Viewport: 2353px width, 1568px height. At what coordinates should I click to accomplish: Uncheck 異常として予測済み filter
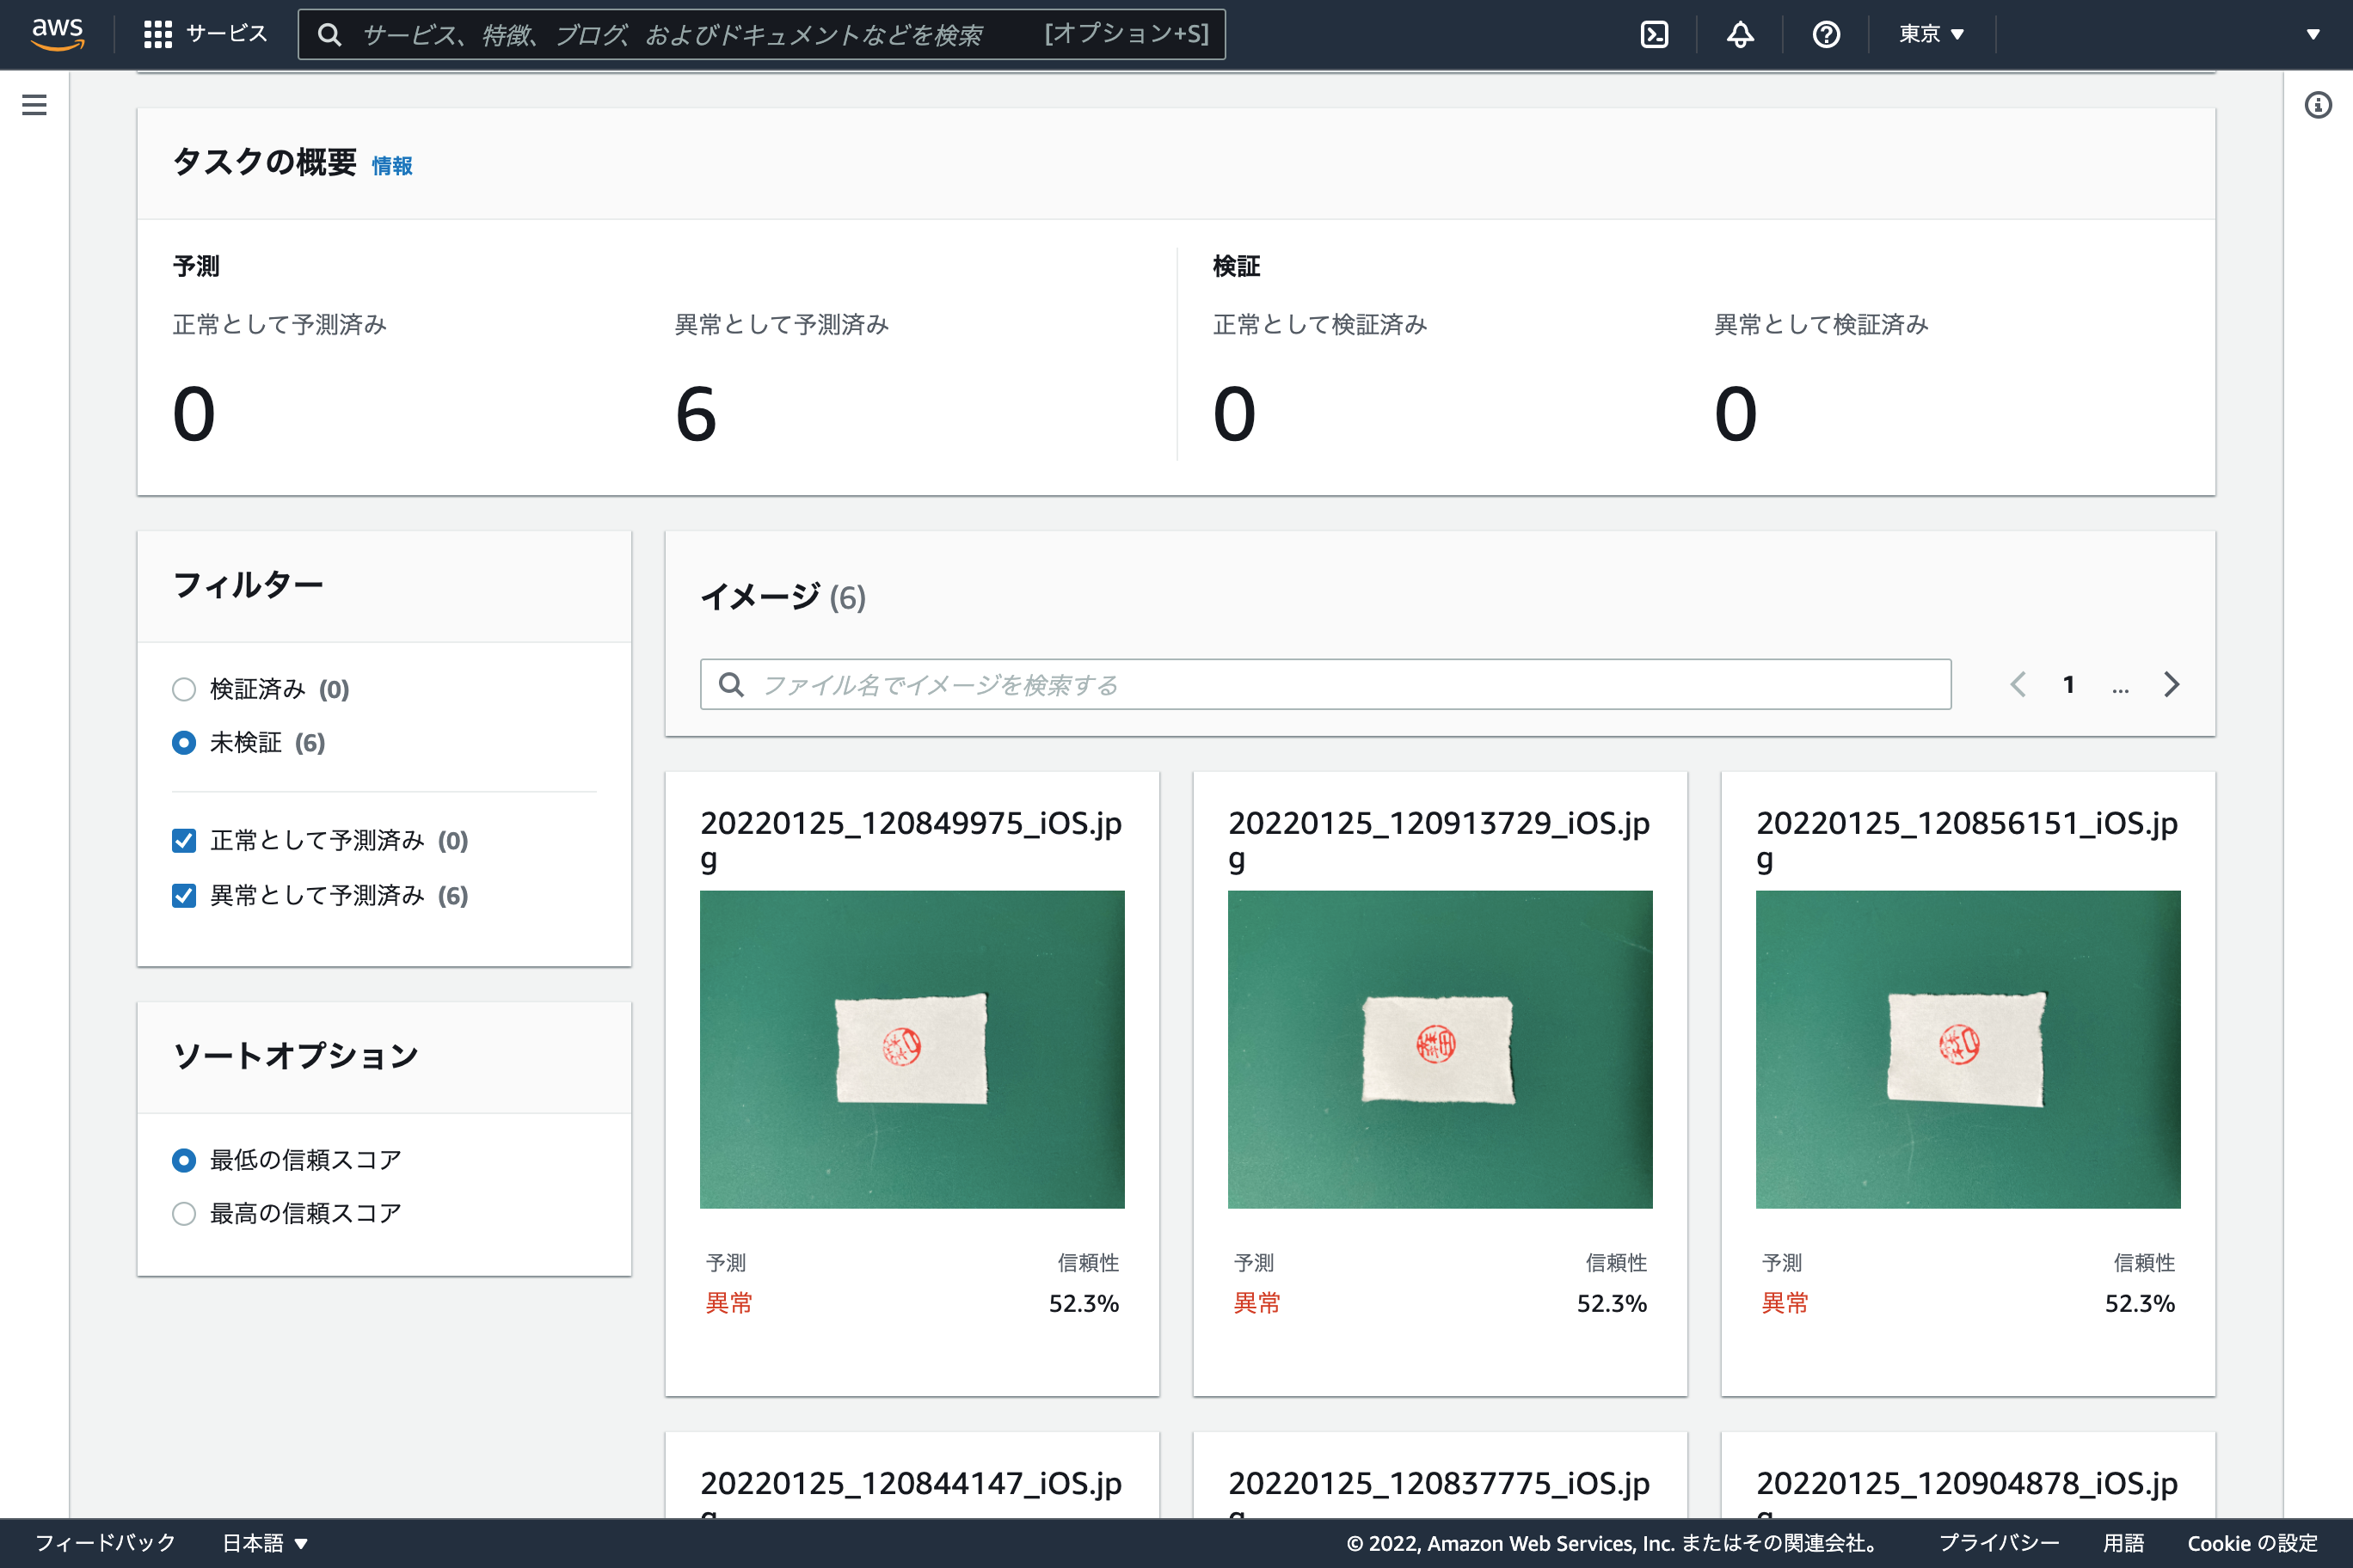tap(184, 896)
